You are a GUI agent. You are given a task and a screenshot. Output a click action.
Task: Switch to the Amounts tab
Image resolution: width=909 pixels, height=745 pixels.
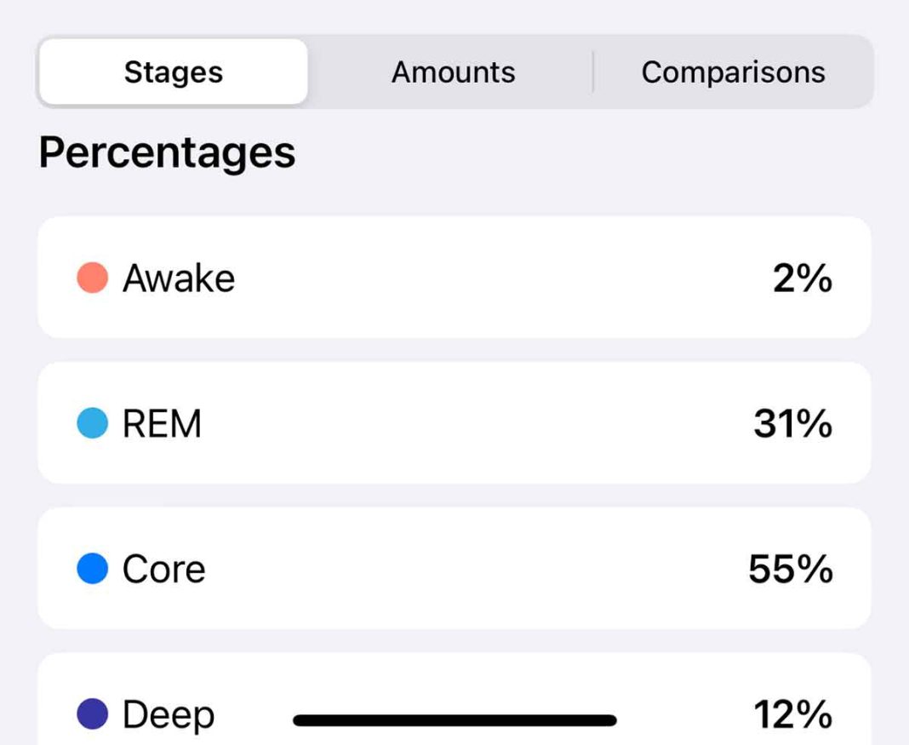click(x=452, y=72)
